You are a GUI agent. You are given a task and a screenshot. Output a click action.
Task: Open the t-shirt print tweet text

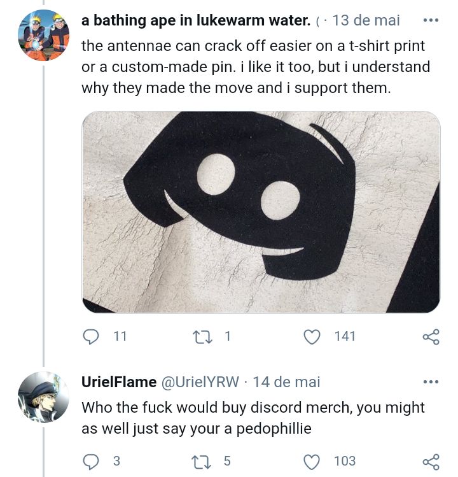[254, 67]
